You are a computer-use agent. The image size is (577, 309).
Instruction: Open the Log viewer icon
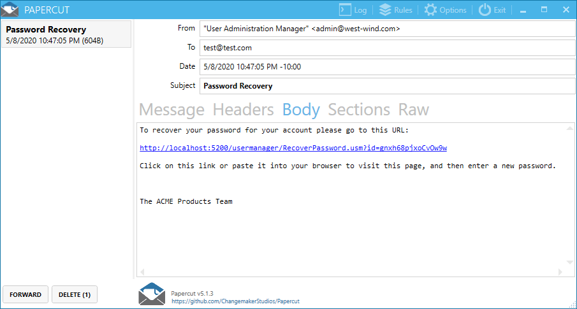coord(345,10)
